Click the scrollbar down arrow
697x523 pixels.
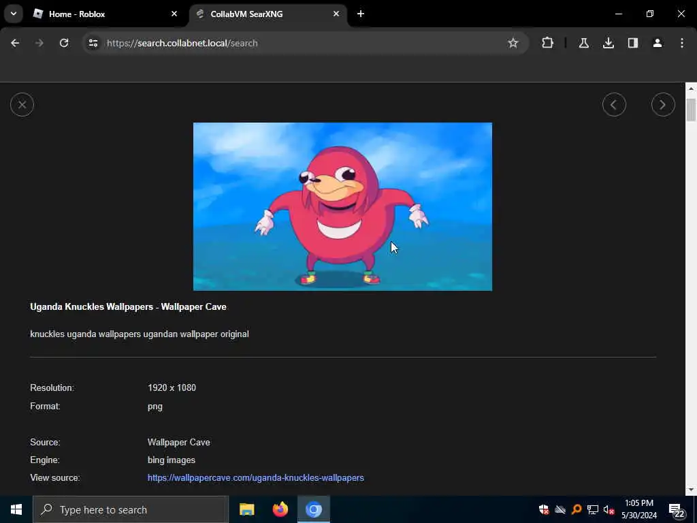pos(691,490)
